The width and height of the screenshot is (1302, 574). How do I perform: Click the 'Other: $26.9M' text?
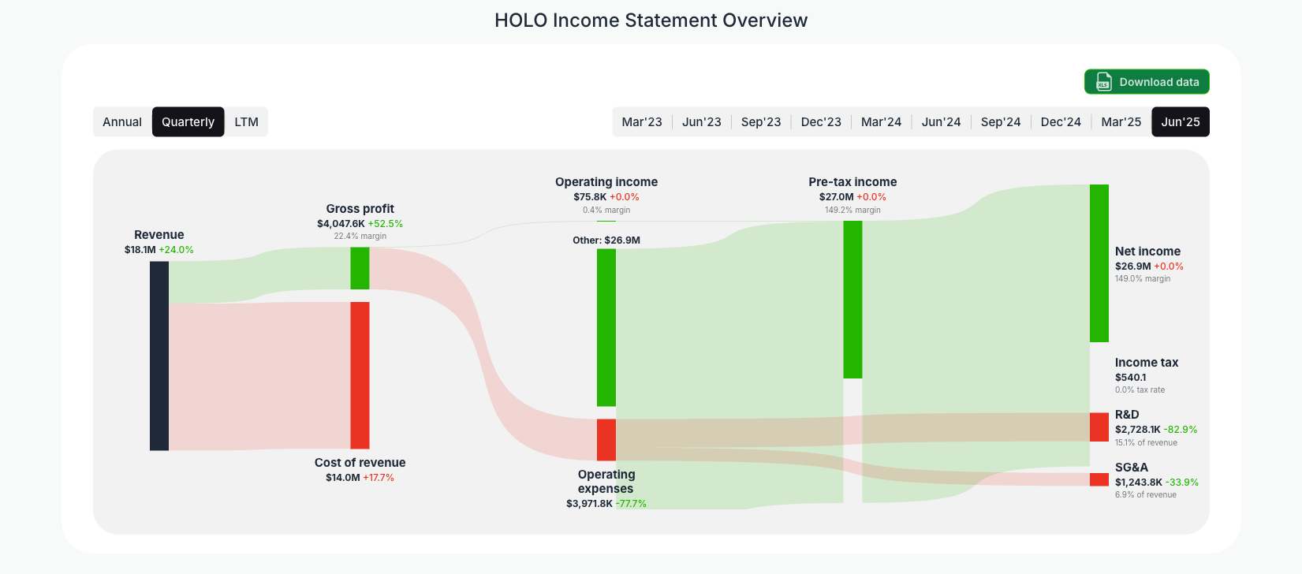click(606, 240)
